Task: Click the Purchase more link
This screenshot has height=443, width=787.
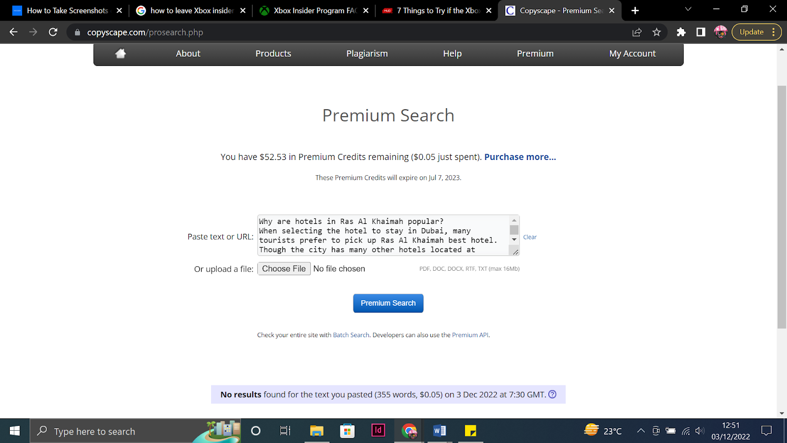Action: [520, 157]
